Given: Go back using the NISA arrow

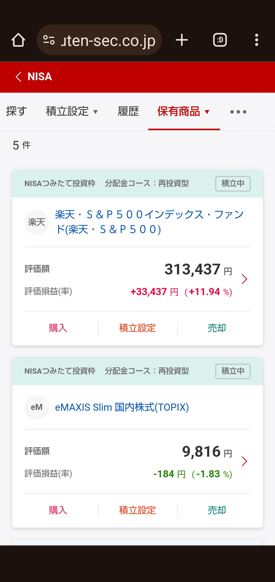Looking at the screenshot, I should pos(19,77).
